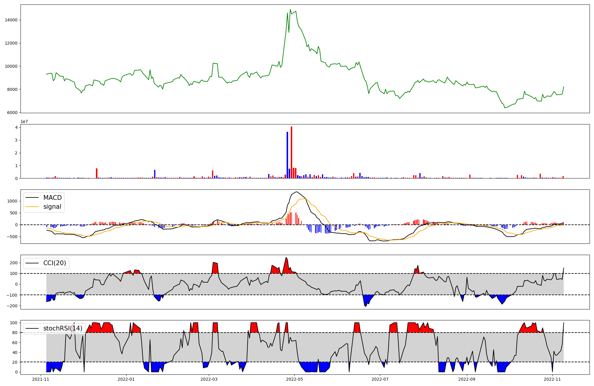The height and width of the screenshot is (386, 594).
Task: Click the tall blue volume bar near 2022-05
Action: point(287,155)
